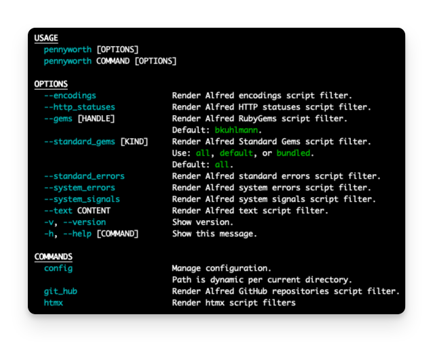
Task: Click the --system_errors option
Action: tap(79, 188)
